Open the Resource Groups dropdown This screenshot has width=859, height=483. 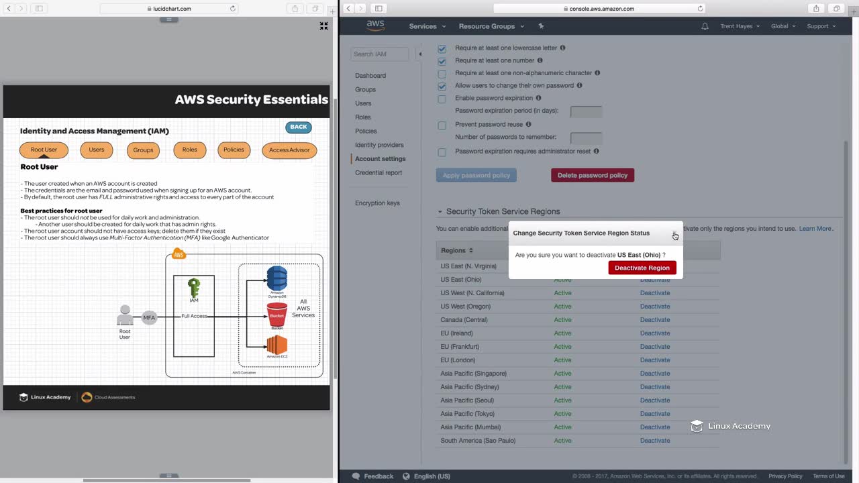click(x=492, y=26)
